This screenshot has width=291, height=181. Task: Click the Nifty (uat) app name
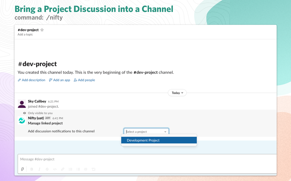[36, 118]
